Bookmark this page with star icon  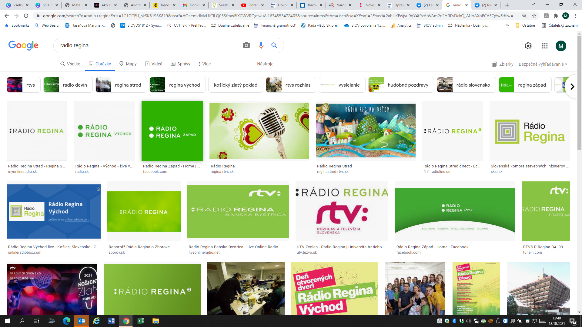pyautogui.click(x=534, y=16)
